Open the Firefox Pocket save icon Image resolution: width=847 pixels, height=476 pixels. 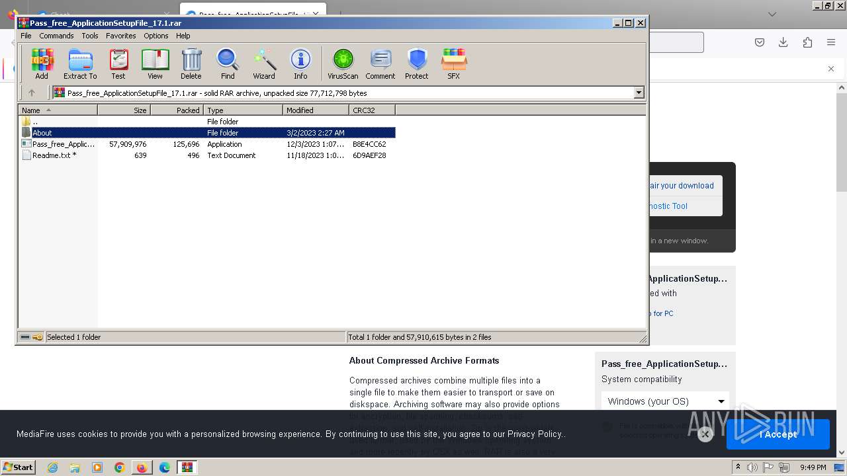click(760, 42)
